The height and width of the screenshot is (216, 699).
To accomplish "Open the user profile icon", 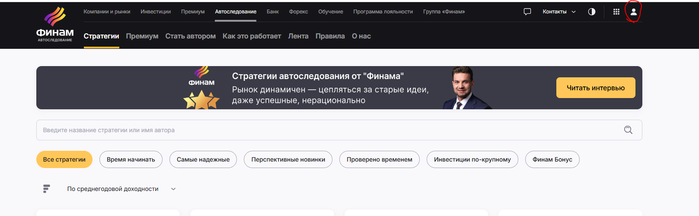I will (x=633, y=12).
